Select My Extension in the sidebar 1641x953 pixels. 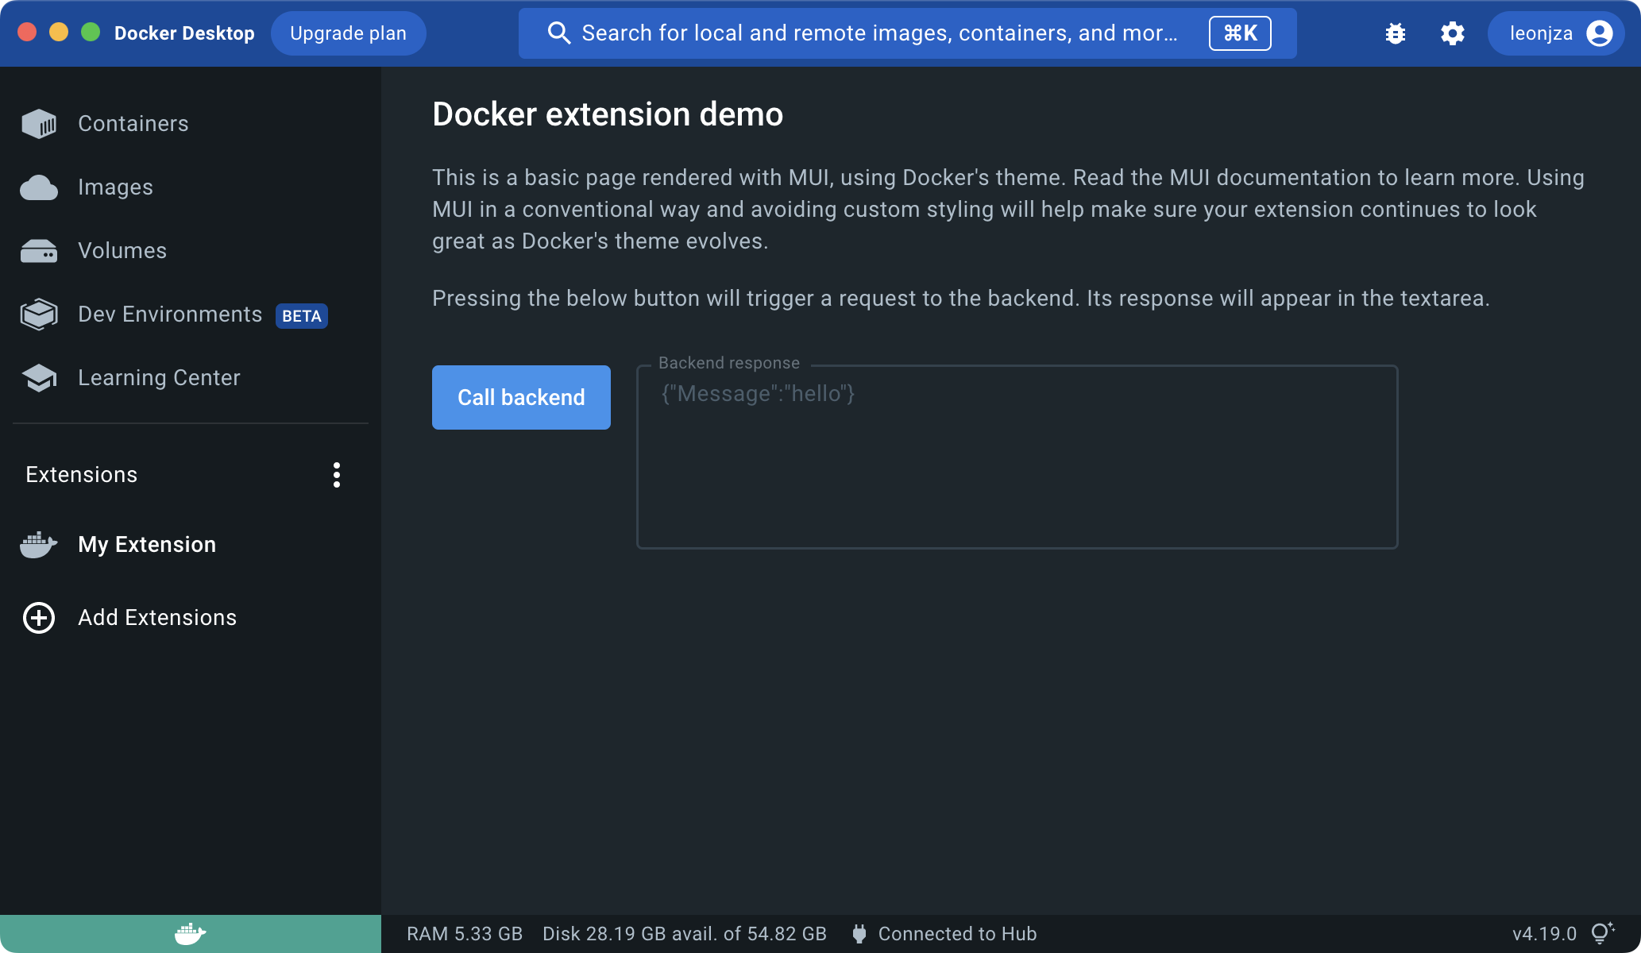click(147, 545)
